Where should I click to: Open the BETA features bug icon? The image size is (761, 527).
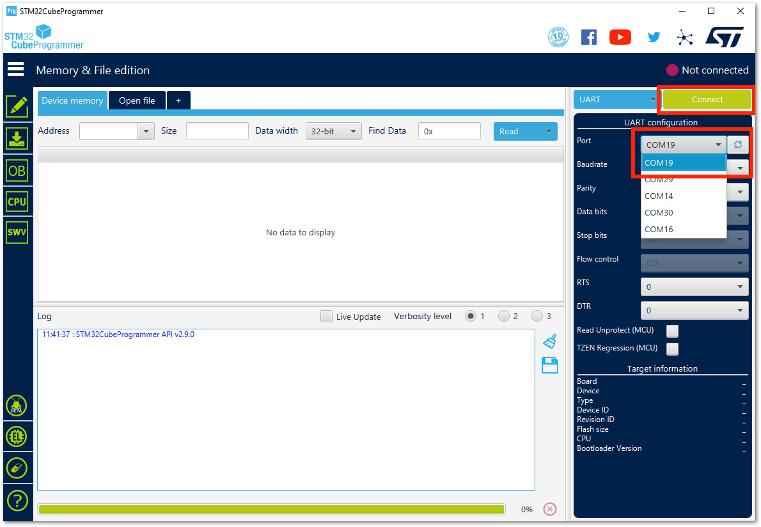pyautogui.click(x=17, y=405)
